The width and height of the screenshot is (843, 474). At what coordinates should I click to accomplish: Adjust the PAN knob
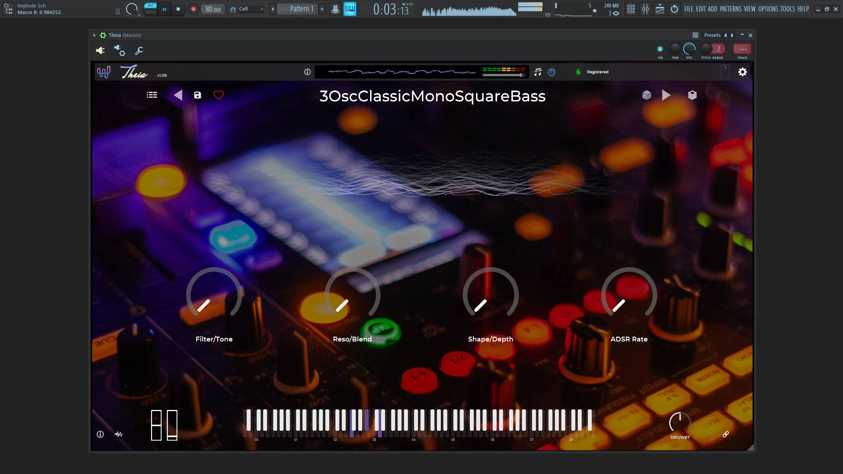pos(675,49)
